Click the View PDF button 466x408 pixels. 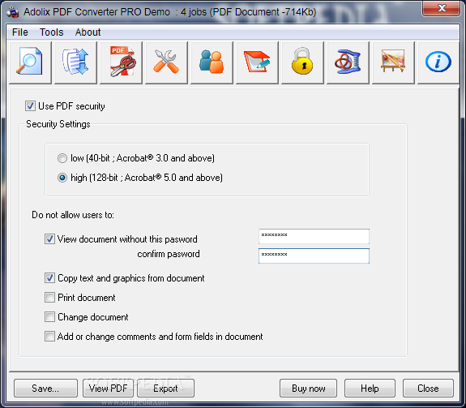click(x=108, y=388)
